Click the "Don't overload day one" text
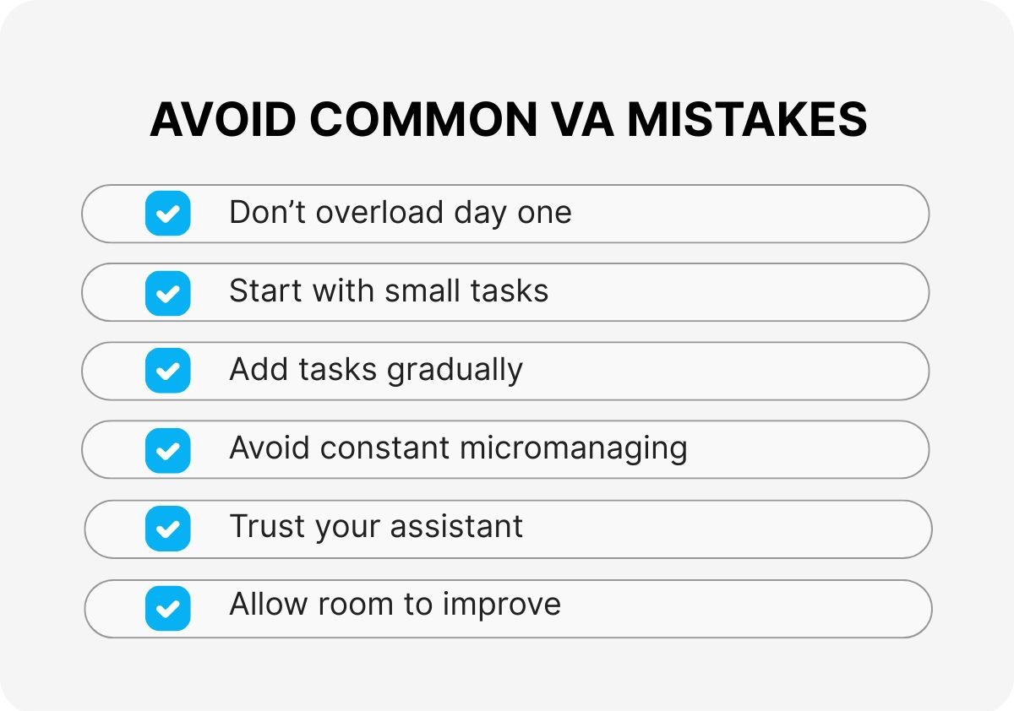This screenshot has width=1014, height=711. pyautogui.click(x=400, y=213)
